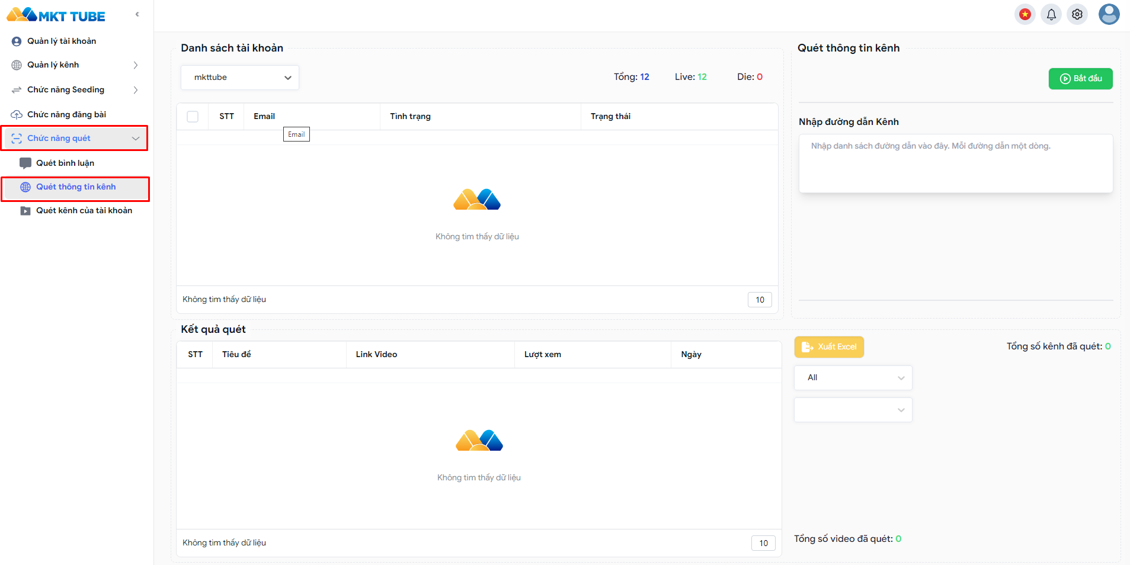The height and width of the screenshot is (565, 1130).
Task: Click the Quét bình luận comment icon
Action: (x=25, y=163)
